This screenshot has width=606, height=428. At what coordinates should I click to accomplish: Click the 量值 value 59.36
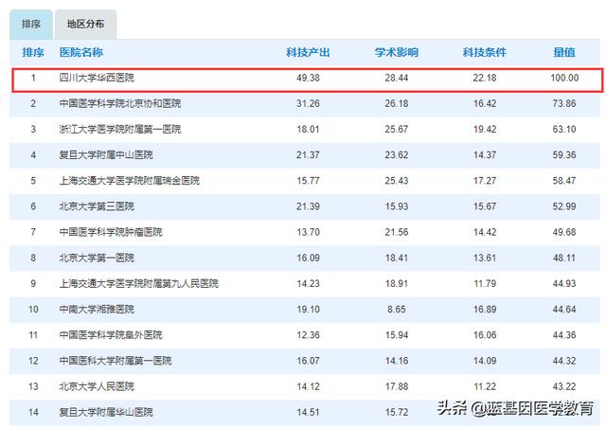click(564, 155)
